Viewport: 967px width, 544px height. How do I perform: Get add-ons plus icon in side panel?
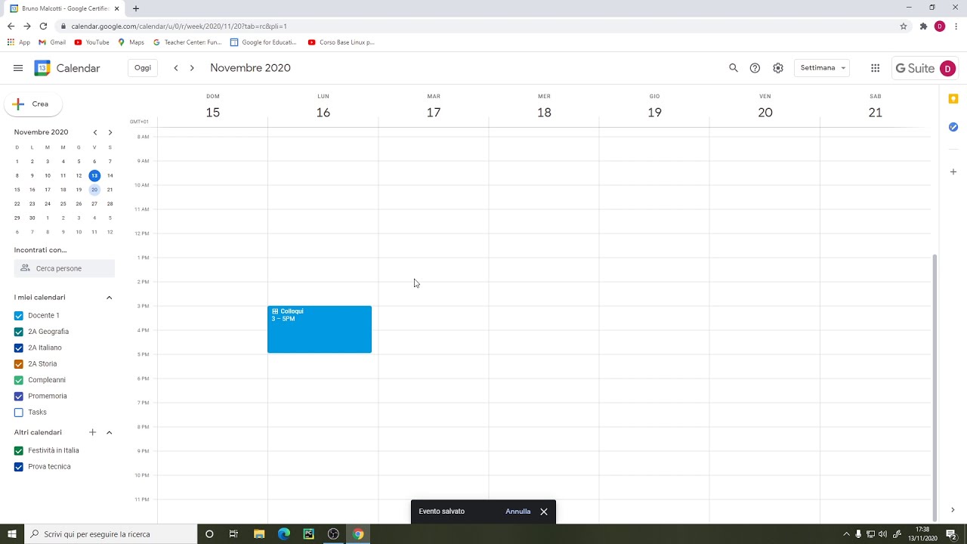point(953,172)
